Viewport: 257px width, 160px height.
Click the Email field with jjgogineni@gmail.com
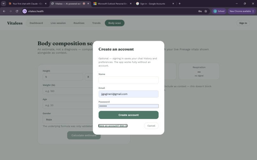[x=128, y=94]
